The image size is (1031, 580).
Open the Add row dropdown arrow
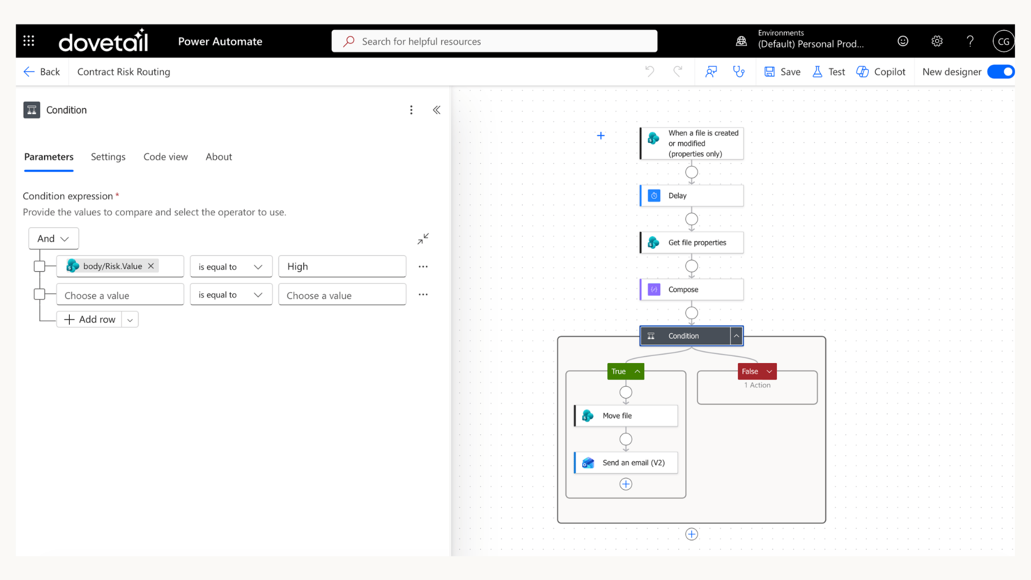(130, 320)
